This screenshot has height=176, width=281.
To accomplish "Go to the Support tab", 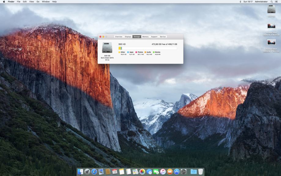I will (154, 37).
